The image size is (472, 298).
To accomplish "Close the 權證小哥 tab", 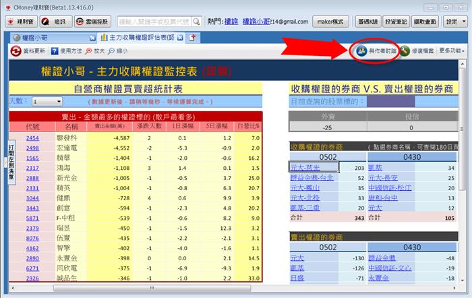I will tap(93, 38).
